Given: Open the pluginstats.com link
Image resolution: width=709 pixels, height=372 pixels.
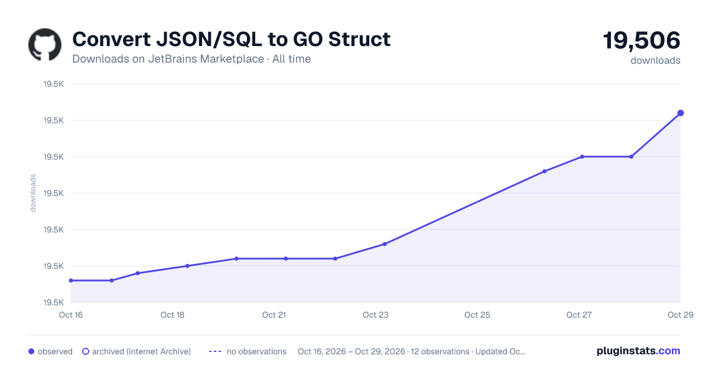Looking at the screenshot, I should tap(639, 351).
